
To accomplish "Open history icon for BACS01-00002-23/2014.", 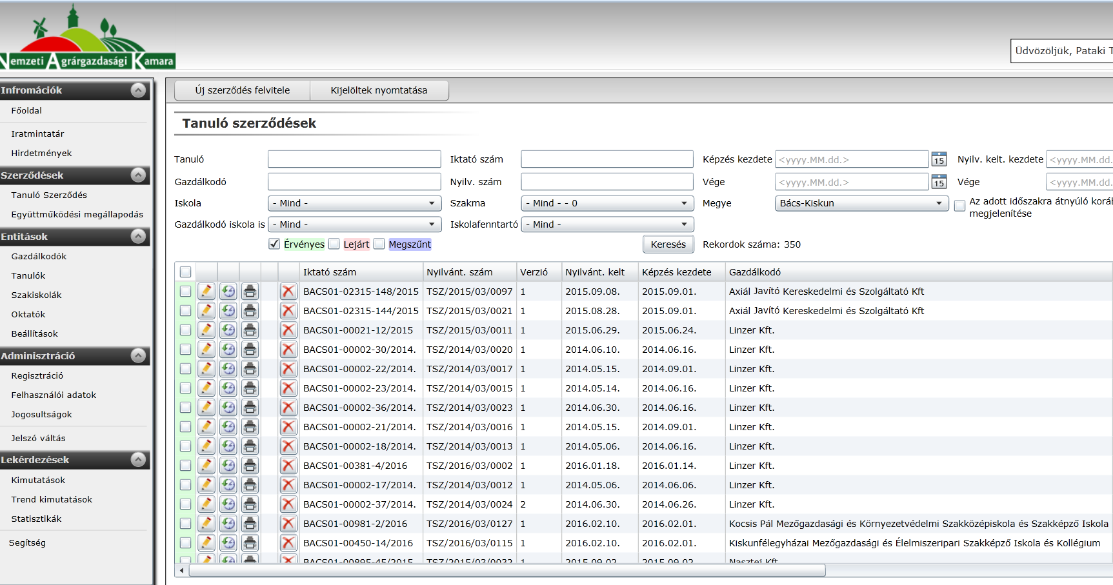I will [228, 388].
